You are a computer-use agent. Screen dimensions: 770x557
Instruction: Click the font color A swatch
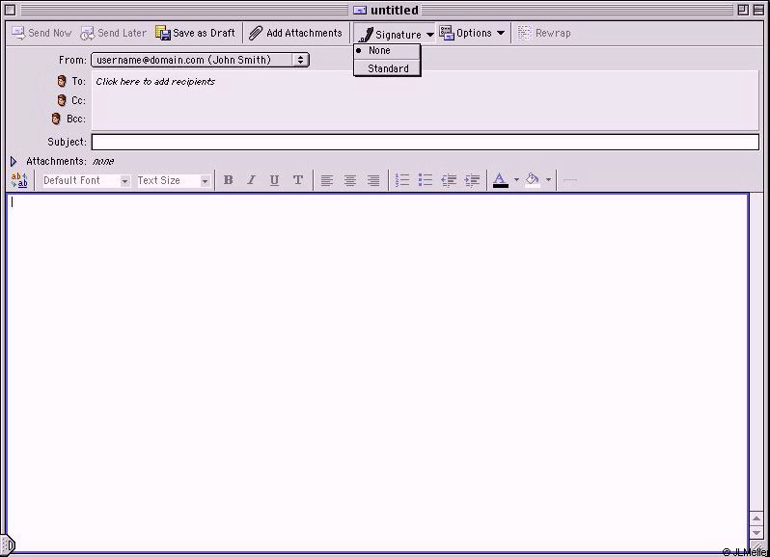(500, 180)
